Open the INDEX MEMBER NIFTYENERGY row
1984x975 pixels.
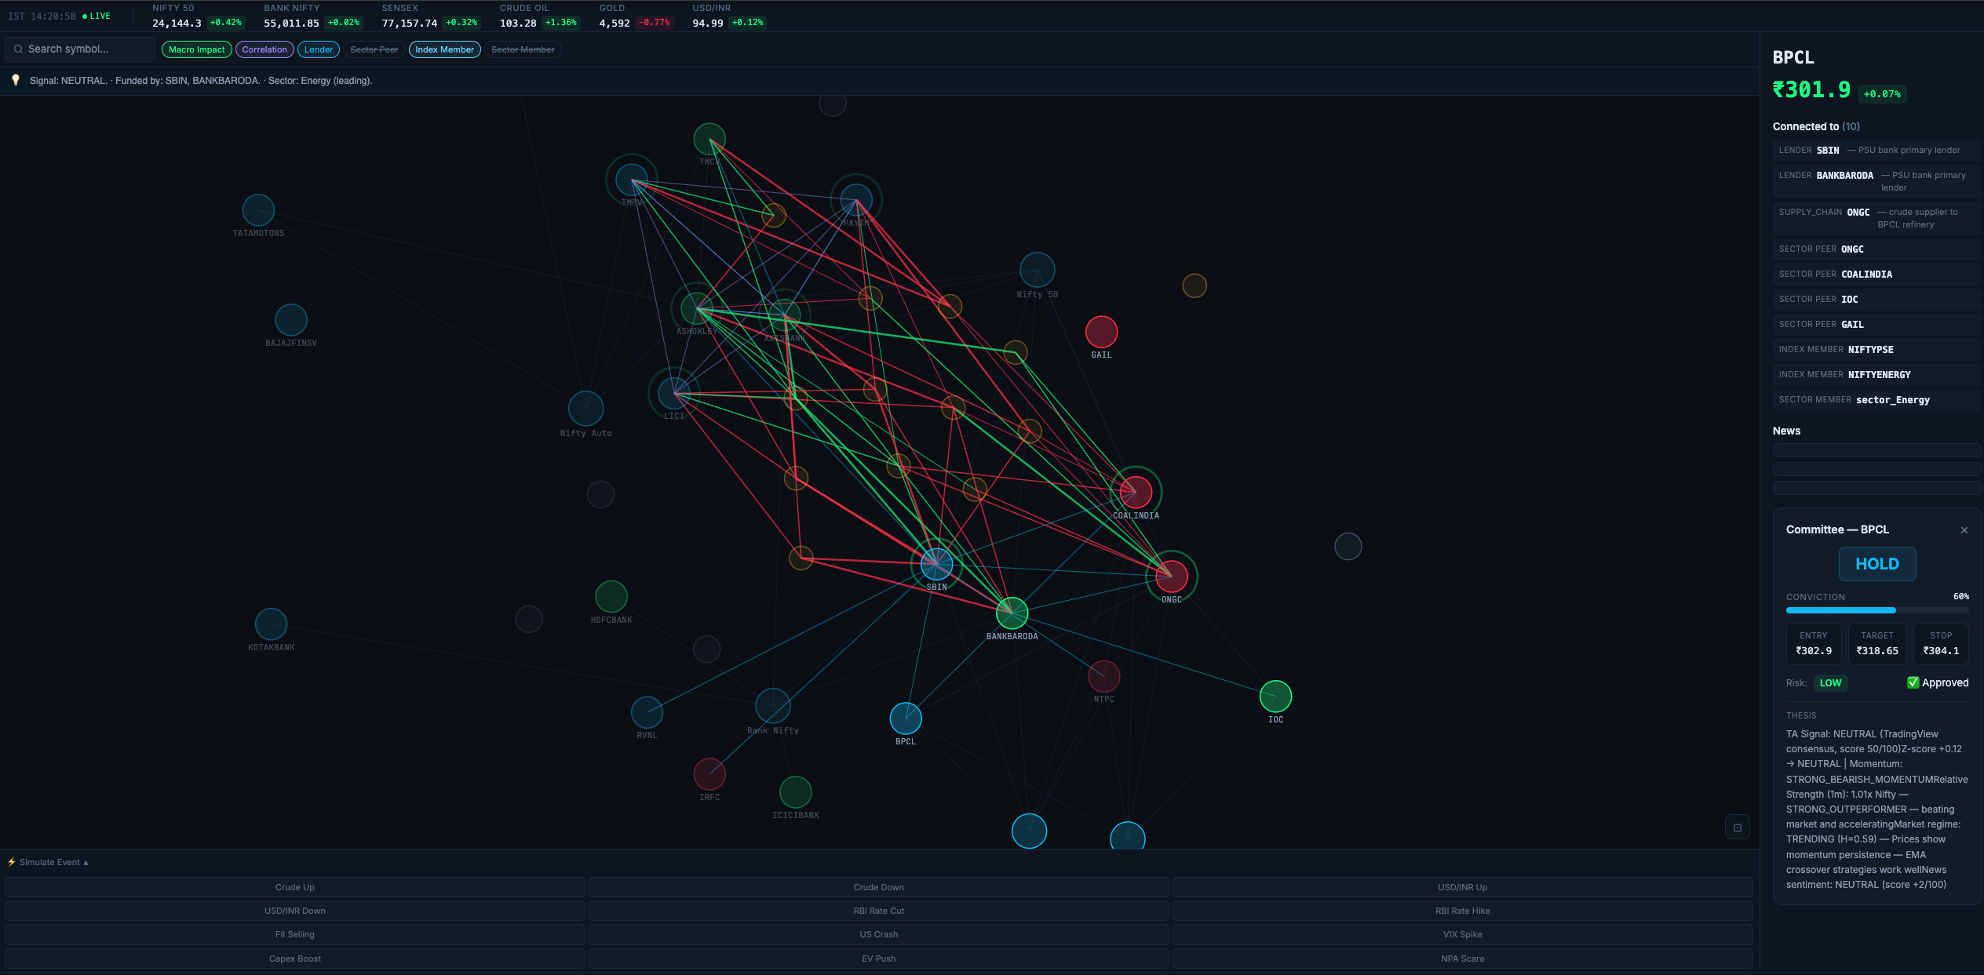[1876, 374]
